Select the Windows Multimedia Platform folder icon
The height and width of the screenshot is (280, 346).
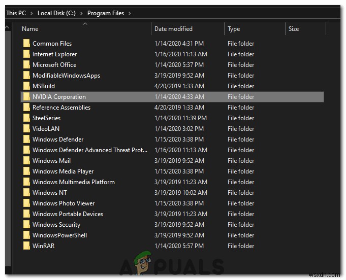[x=26, y=182]
